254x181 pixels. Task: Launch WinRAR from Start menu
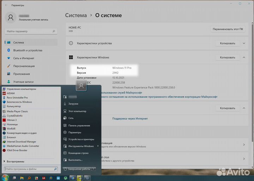pos(9,129)
